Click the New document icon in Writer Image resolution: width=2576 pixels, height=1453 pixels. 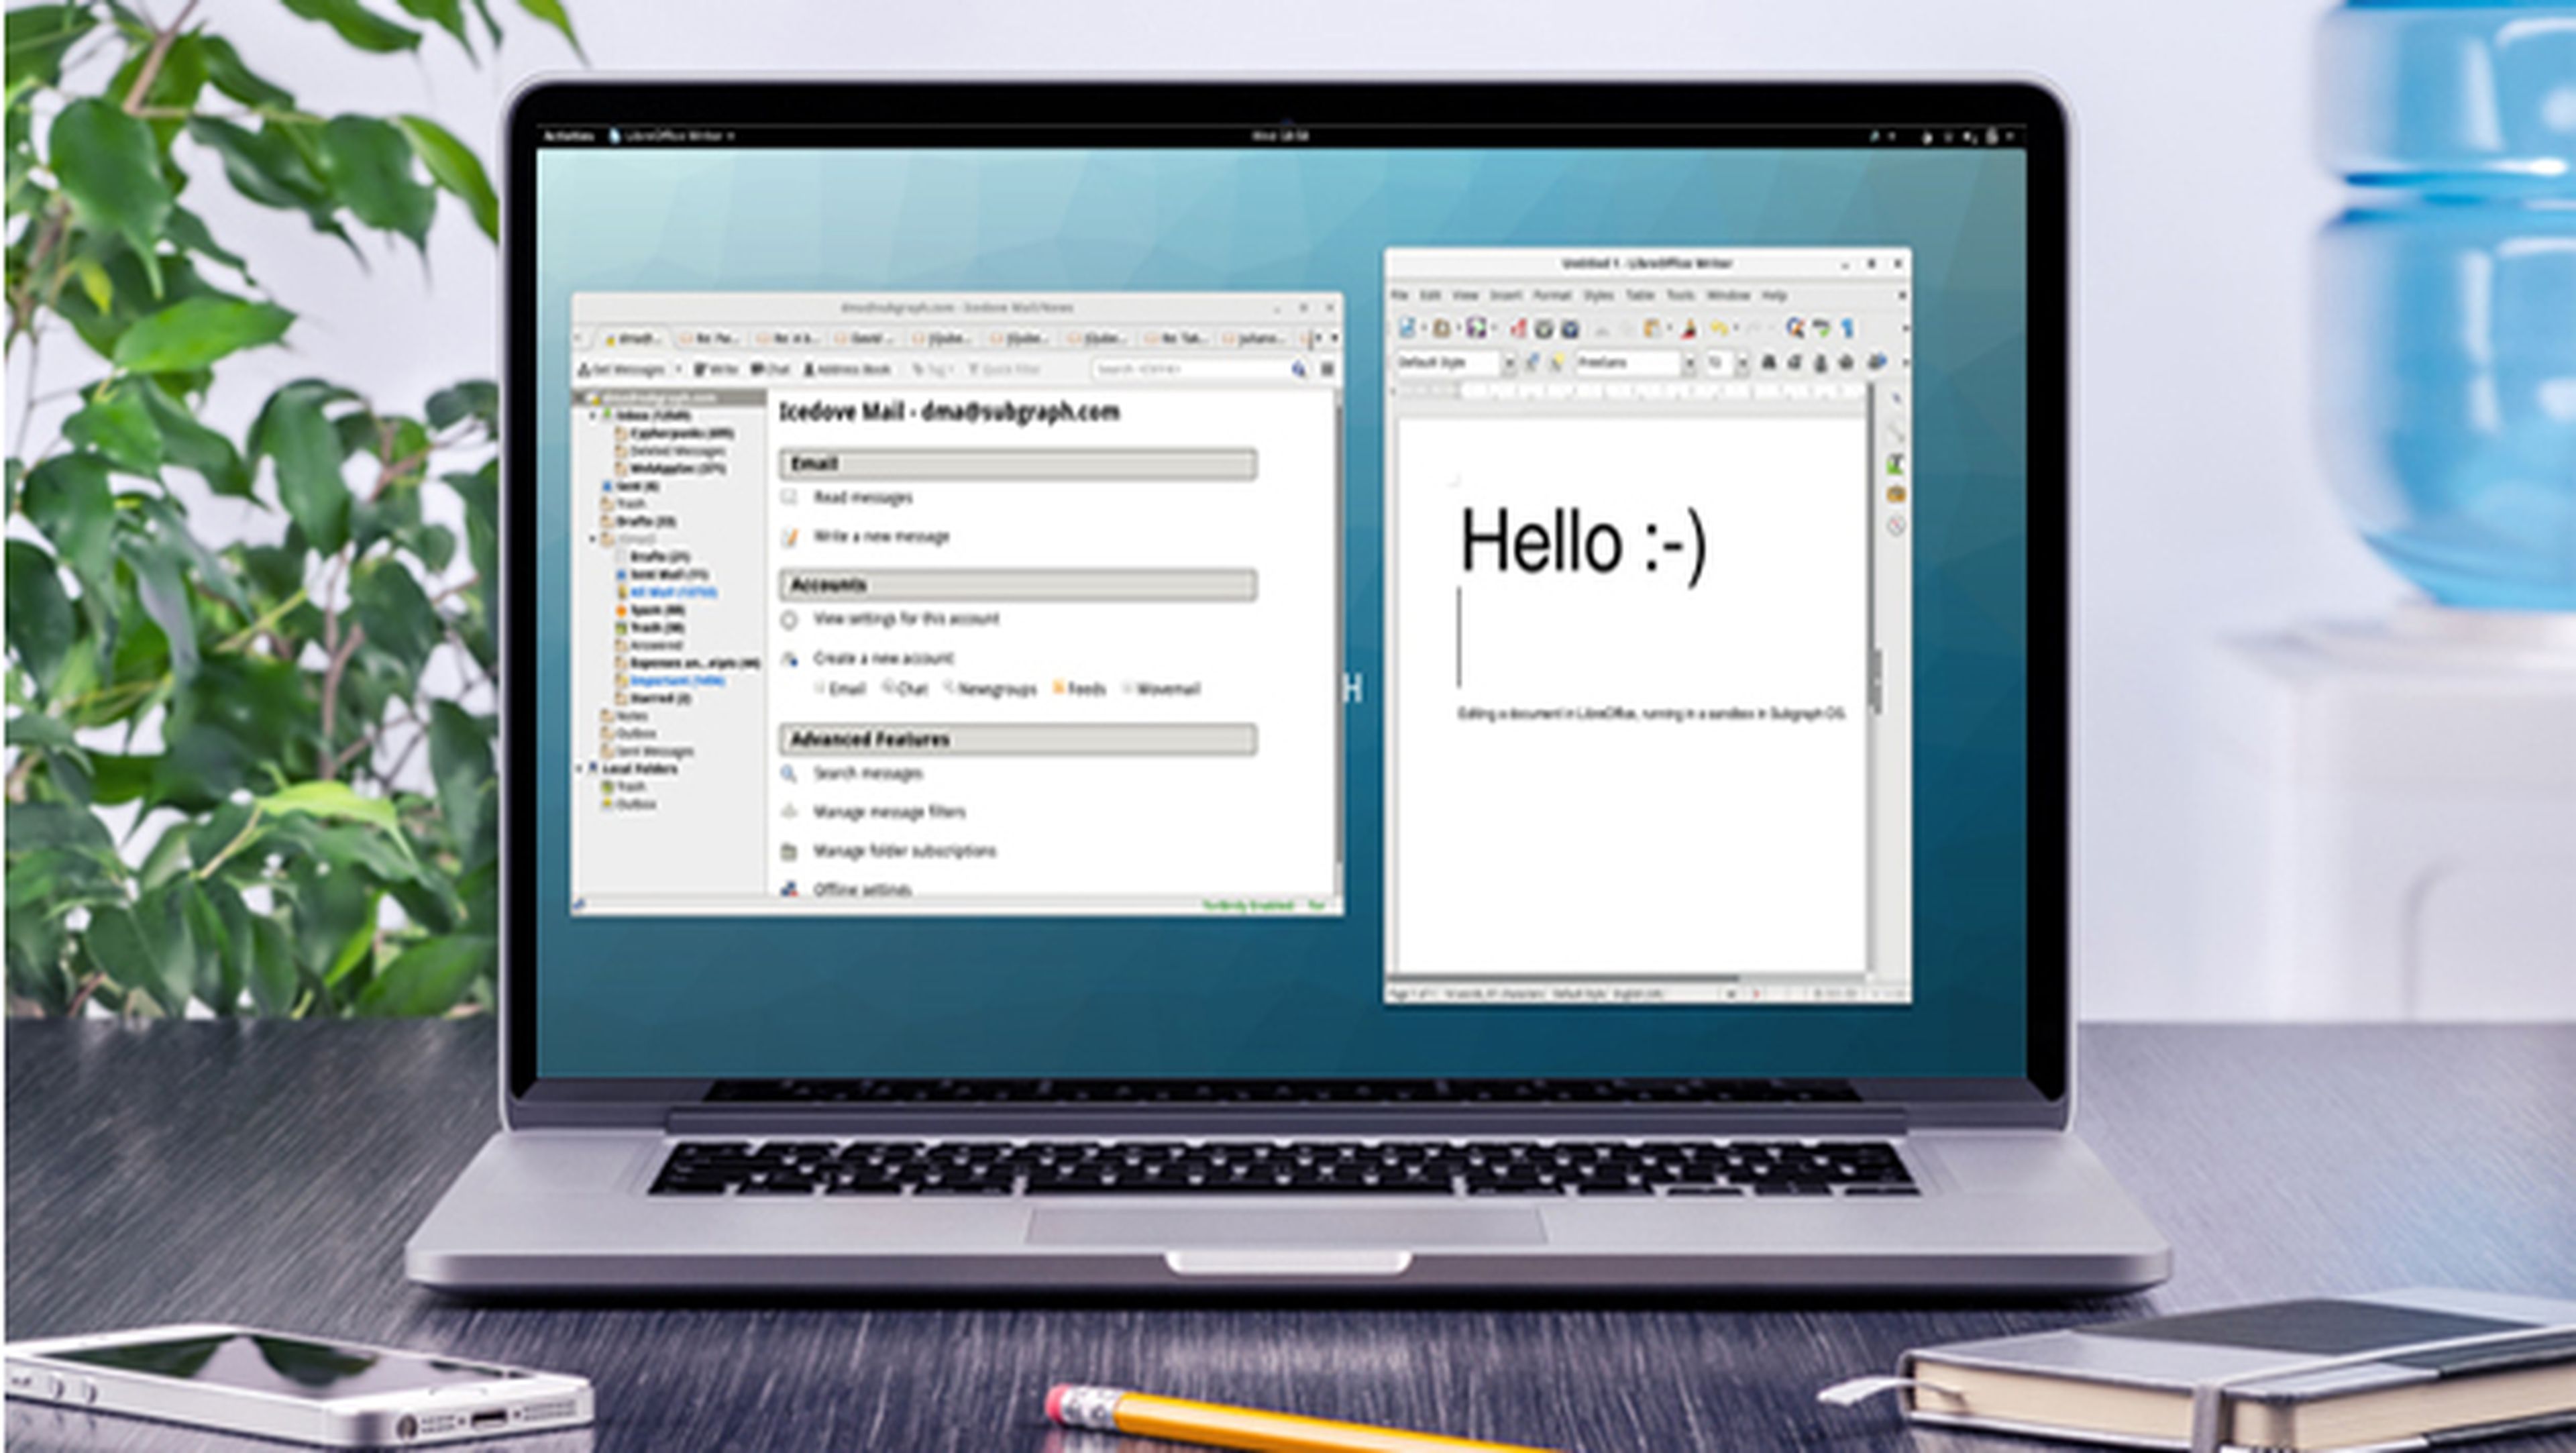[x=1406, y=328]
